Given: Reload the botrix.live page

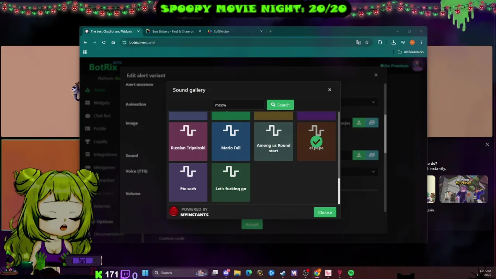Looking at the screenshot, I should (x=104, y=42).
